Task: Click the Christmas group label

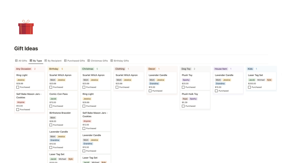Action: (x=88, y=69)
